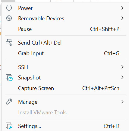Click the Power icon

tap(9, 8)
